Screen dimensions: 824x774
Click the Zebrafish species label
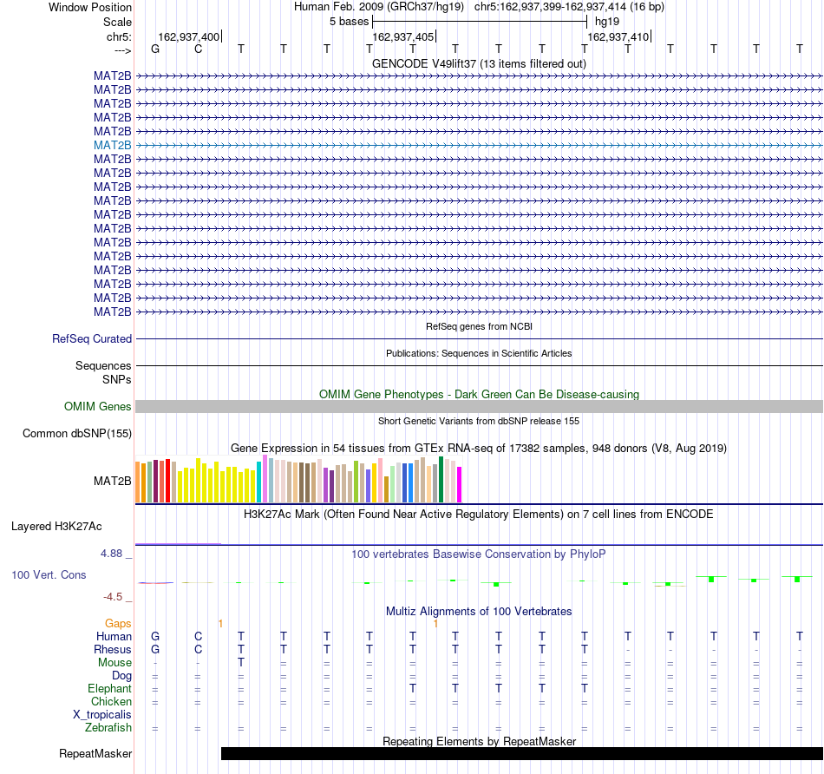[108, 727]
